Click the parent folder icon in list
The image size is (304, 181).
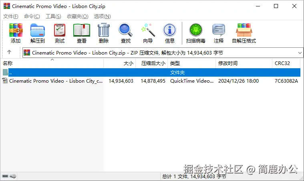[5, 72]
